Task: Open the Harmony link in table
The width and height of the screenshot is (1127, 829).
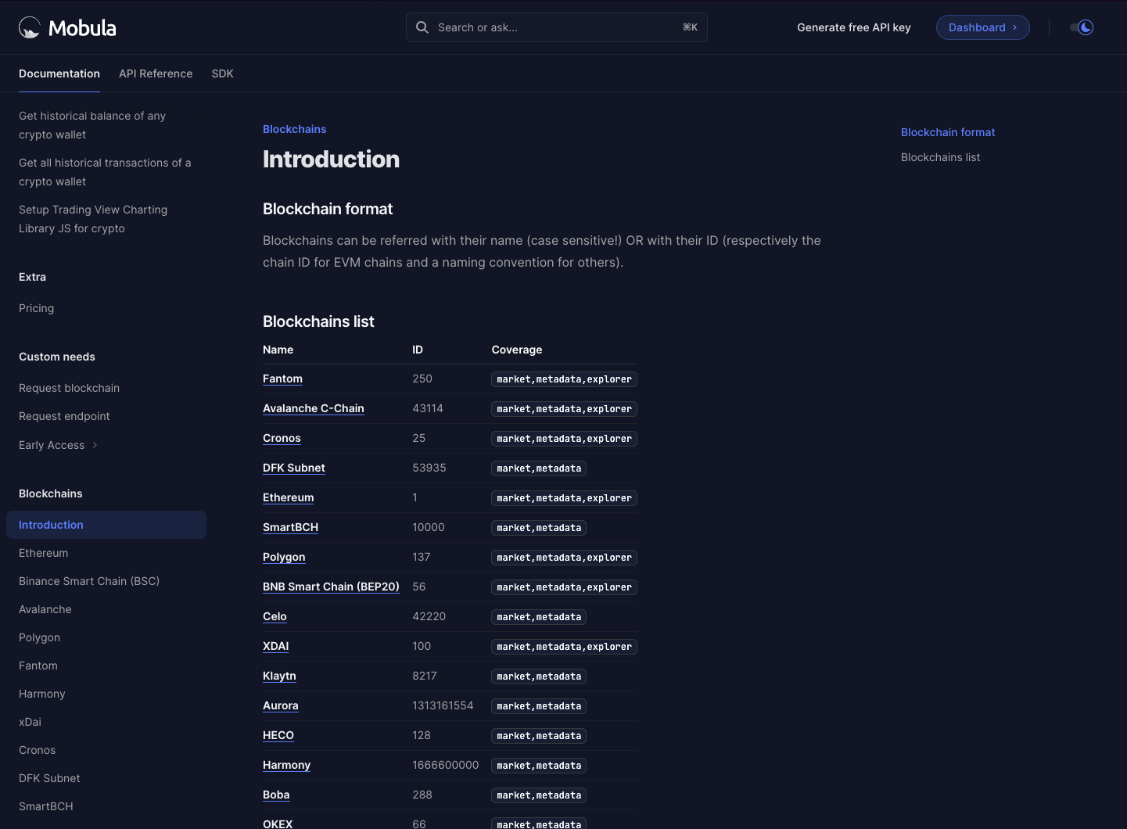Action: point(286,765)
